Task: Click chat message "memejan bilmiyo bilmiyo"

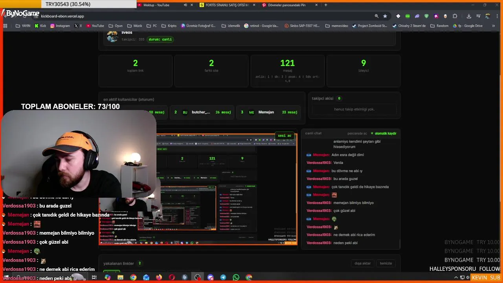Action: click(353, 203)
